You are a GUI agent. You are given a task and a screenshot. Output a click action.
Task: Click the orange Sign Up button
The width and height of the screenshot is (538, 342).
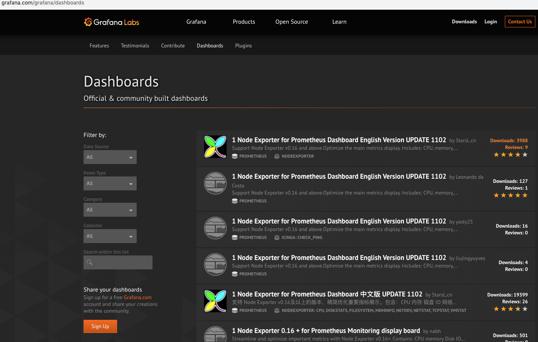pyautogui.click(x=100, y=326)
